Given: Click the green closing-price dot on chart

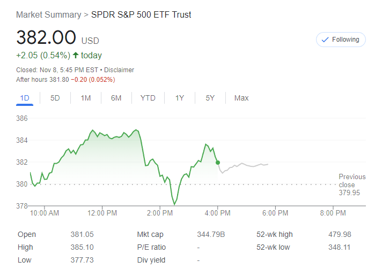Looking at the screenshot, I should point(217,162).
